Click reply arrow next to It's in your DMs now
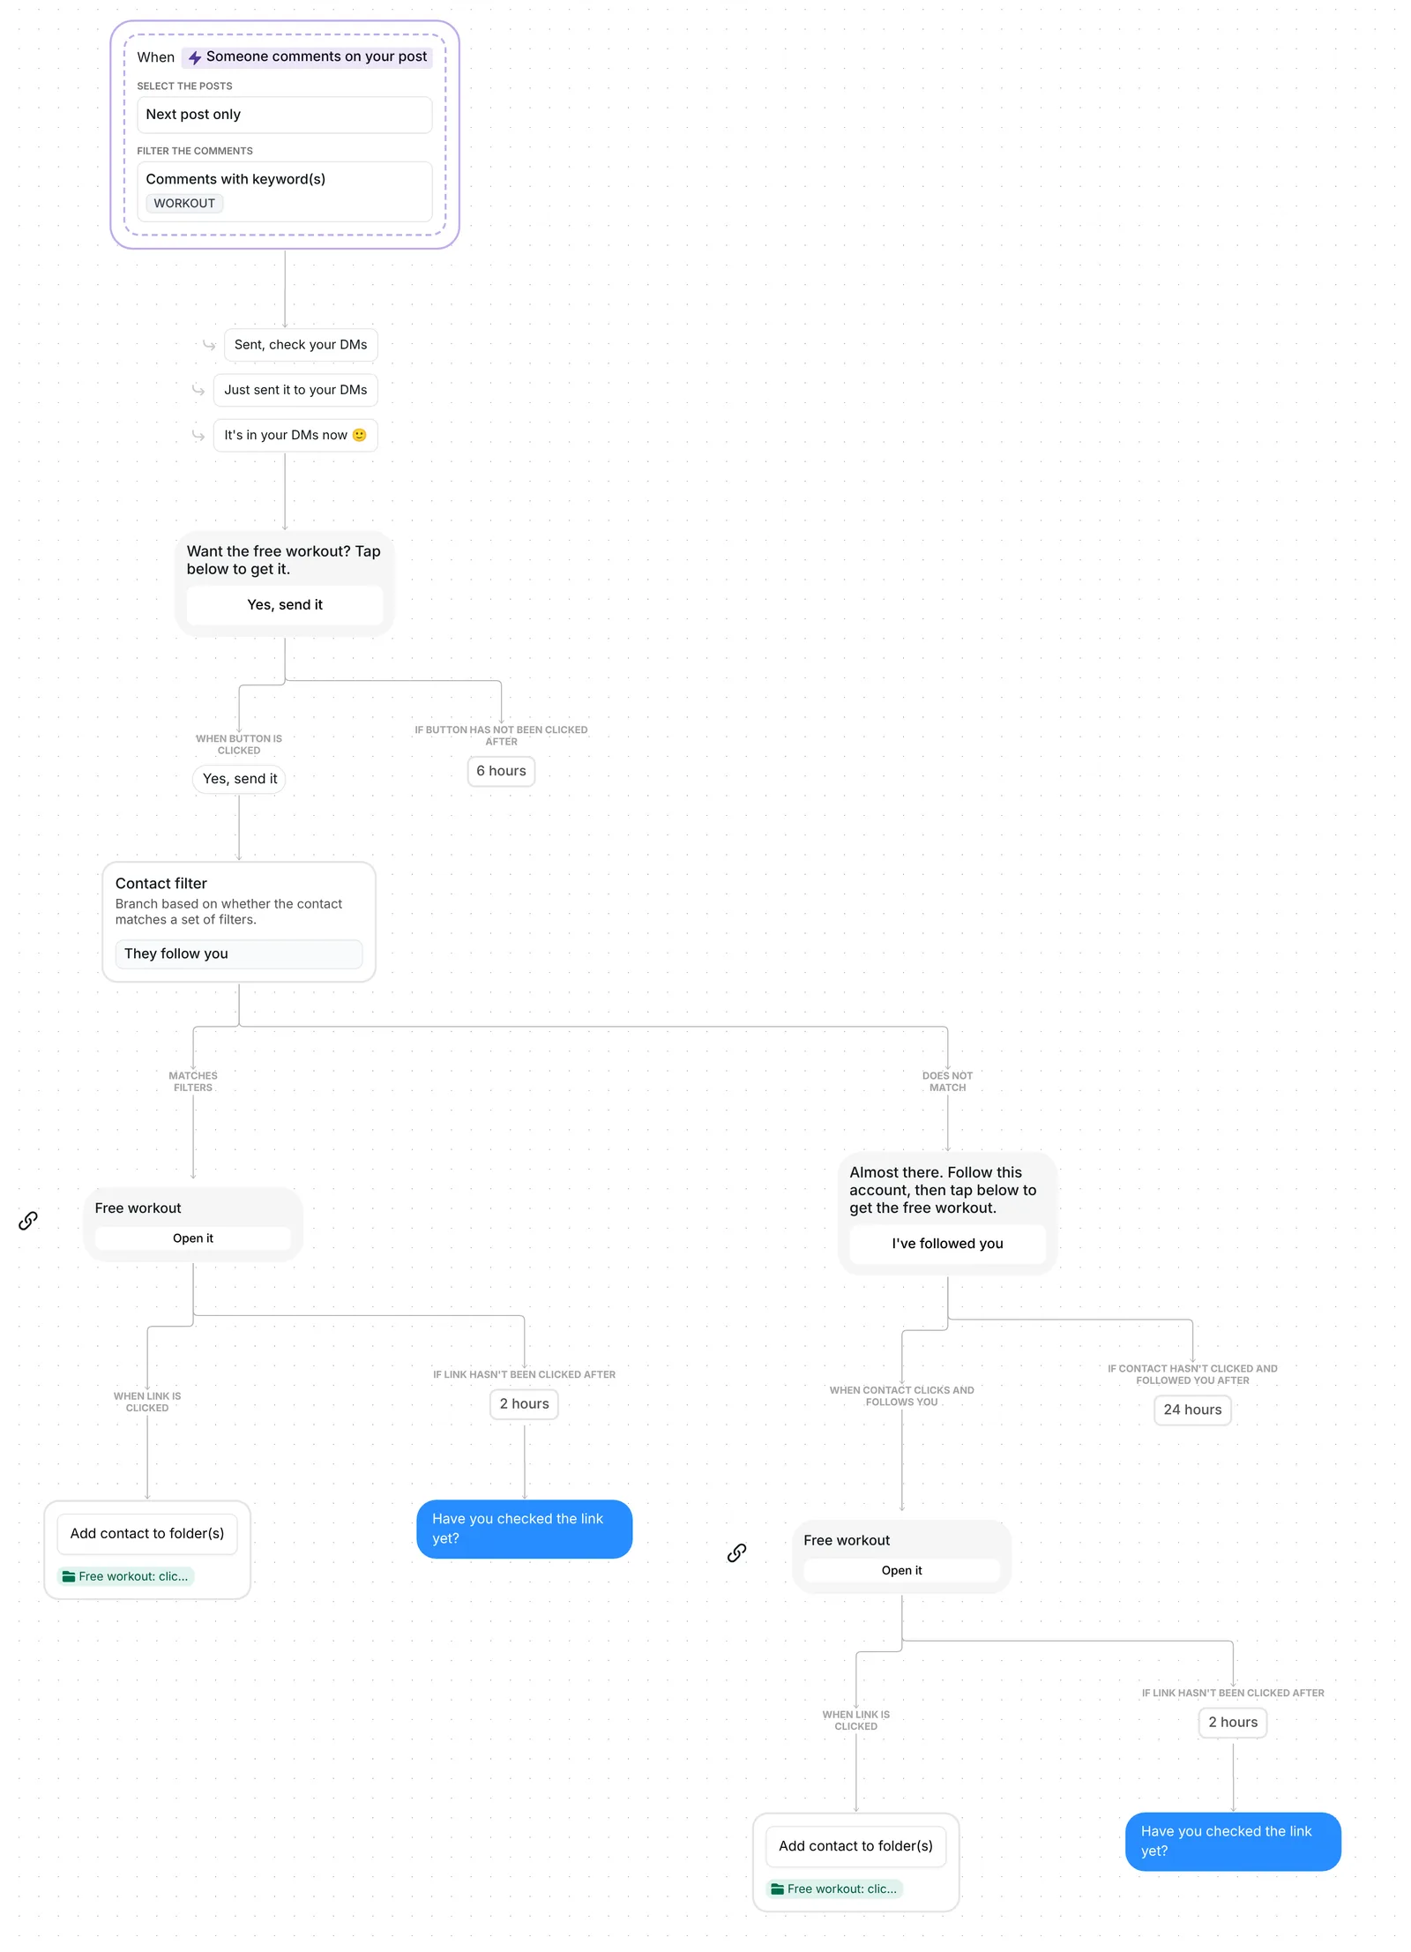The image size is (1411, 1952). coord(198,435)
